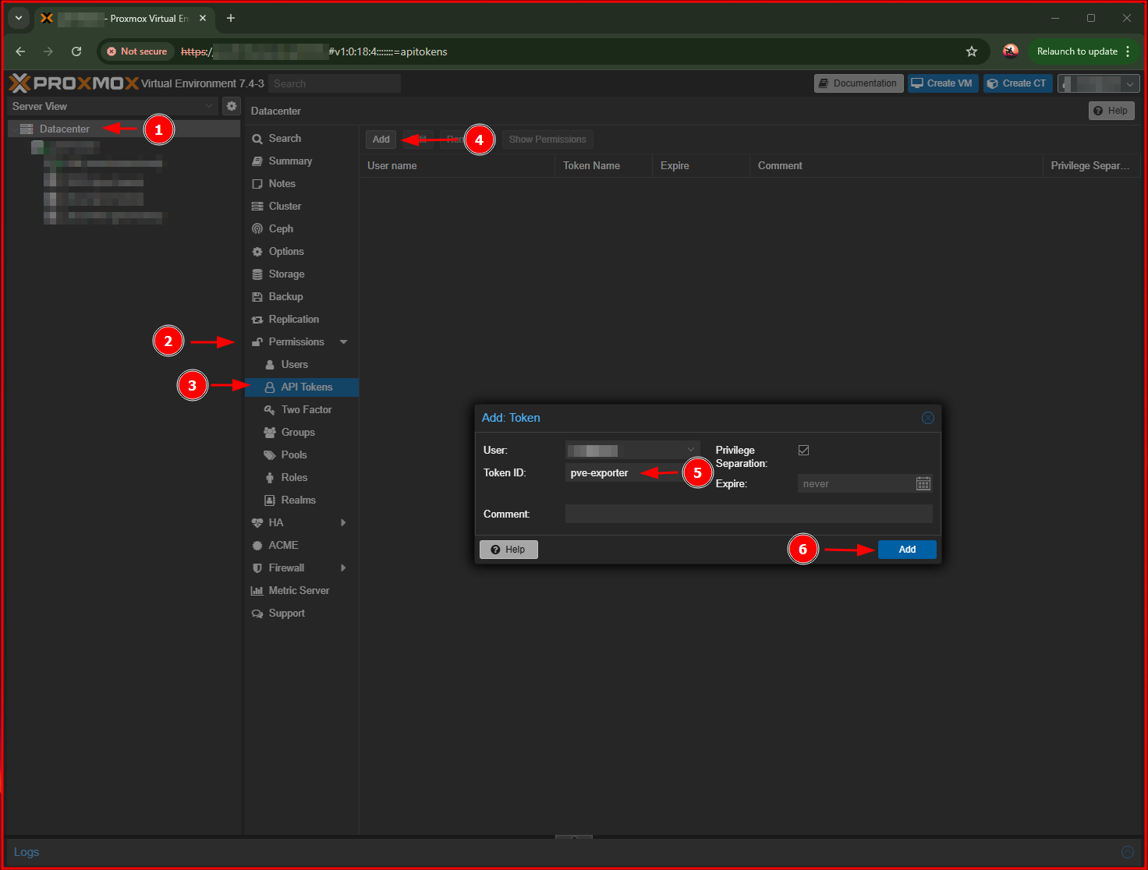Image resolution: width=1148 pixels, height=870 pixels.
Task: Open Datacenter Options
Action: point(301,251)
